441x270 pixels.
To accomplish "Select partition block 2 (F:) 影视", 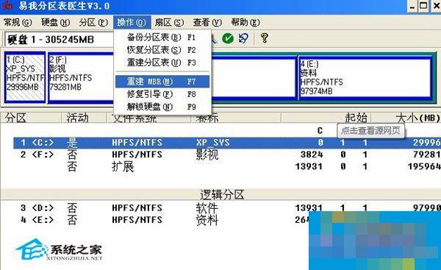I will [x=82, y=77].
